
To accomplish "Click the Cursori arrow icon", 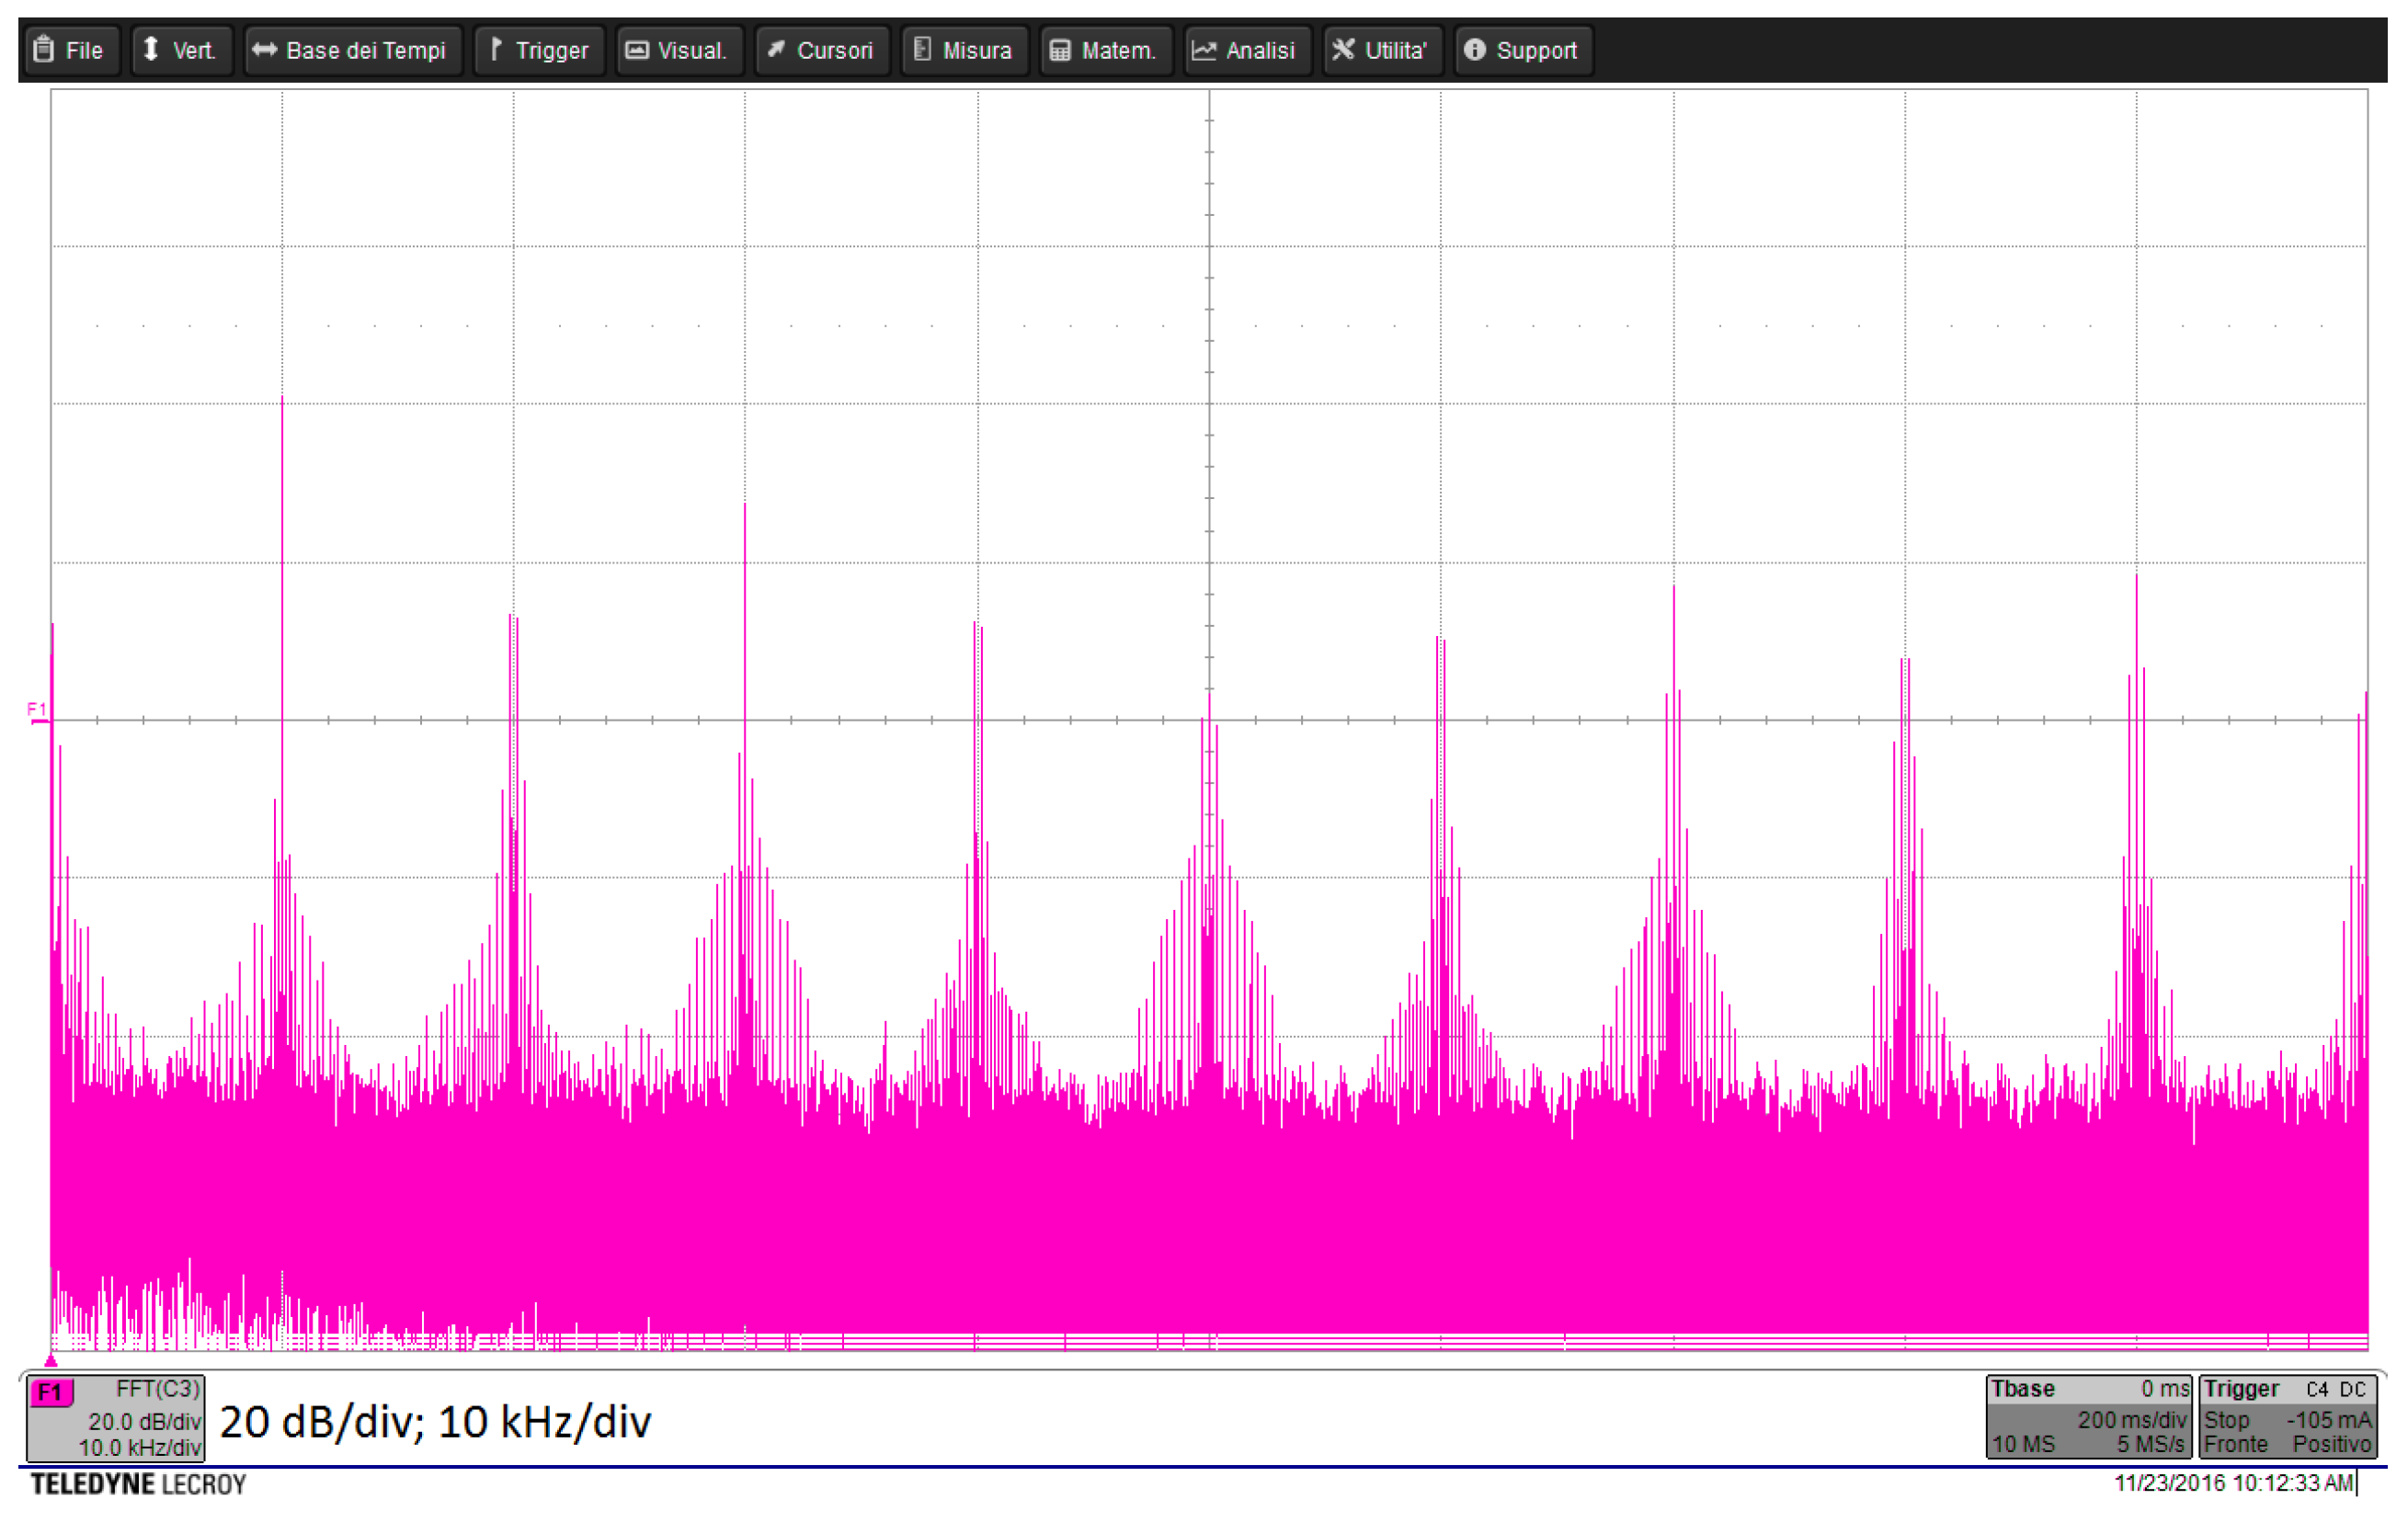I will tap(776, 49).
